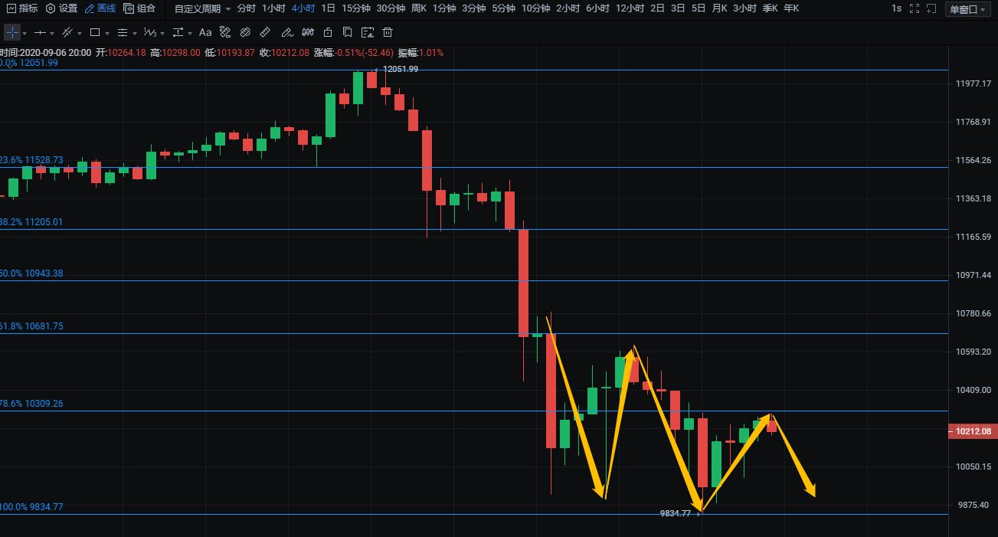
Task: Open the 指标 indicators panel
Action: (21, 8)
